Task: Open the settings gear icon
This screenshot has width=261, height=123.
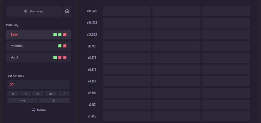Action: point(67,11)
